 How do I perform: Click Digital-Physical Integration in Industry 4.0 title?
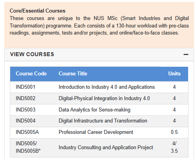tap(104, 99)
